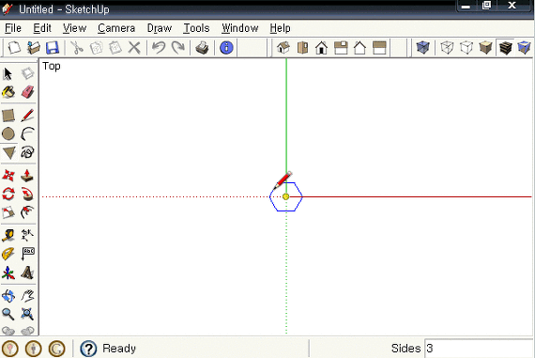
Task: Click the question mark help icon
Action: 88,349
